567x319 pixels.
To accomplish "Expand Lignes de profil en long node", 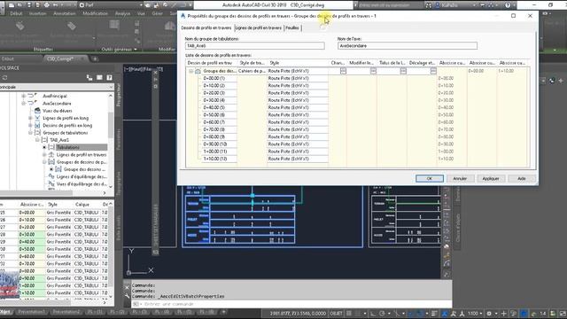I will click(x=30, y=118).
